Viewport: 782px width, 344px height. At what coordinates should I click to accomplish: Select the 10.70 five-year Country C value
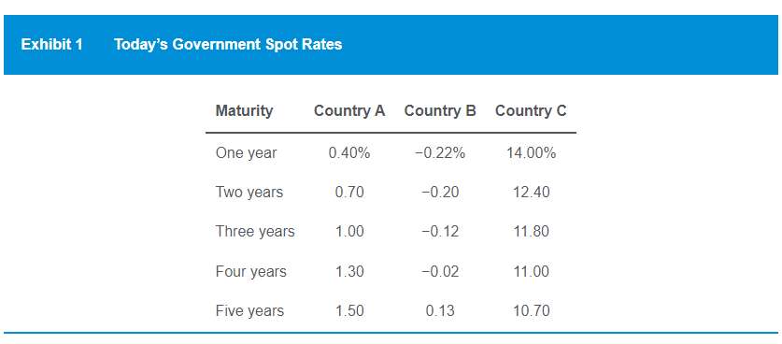531,311
